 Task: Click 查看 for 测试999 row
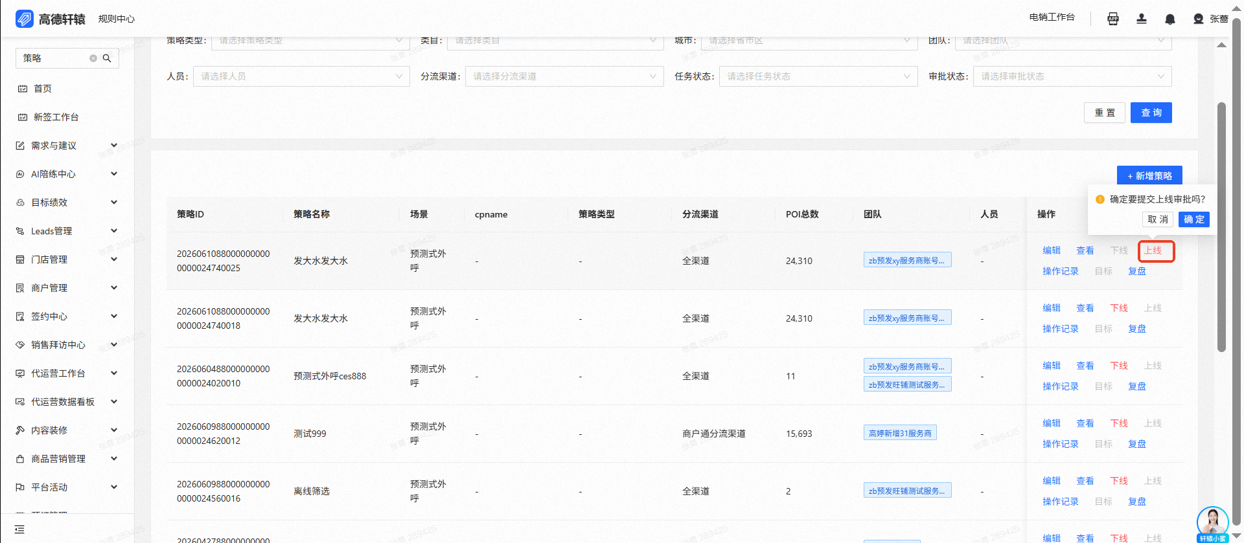[1085, 423]
